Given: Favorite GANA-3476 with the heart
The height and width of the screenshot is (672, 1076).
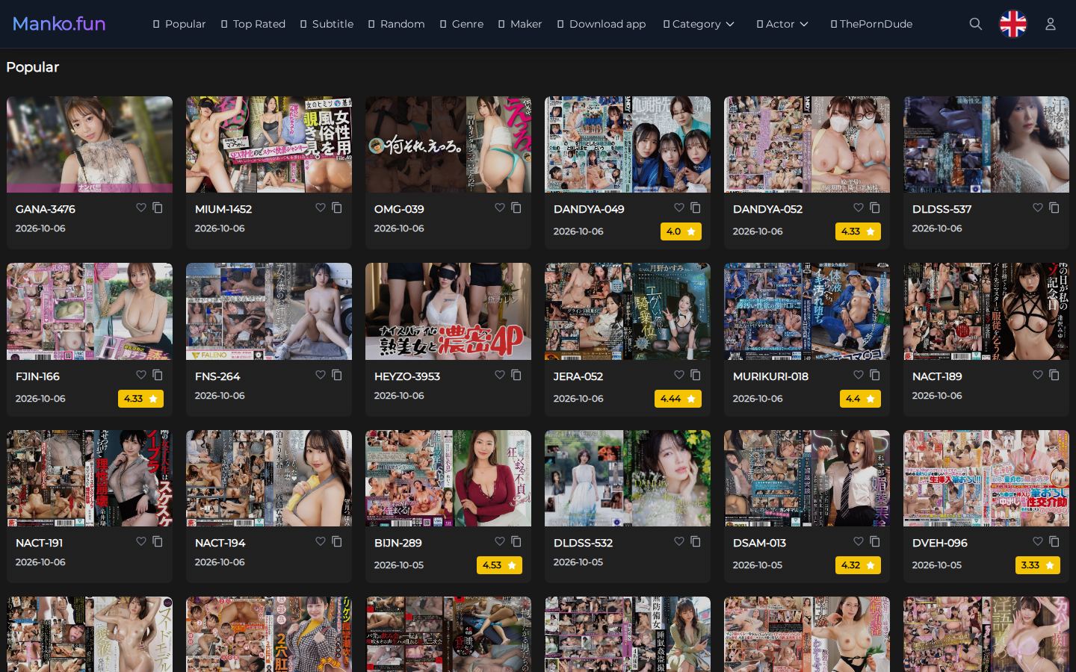Looking at the screenshot, I should pyautogui.click(x=141, y=208).
